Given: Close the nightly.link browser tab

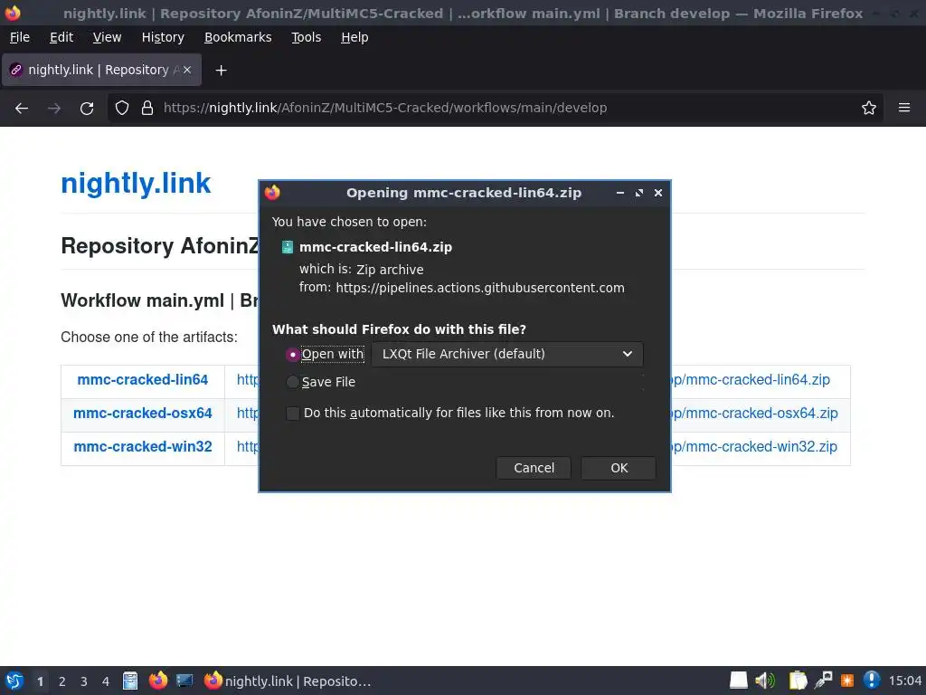Looking at the screenshot, I should 187,70.
